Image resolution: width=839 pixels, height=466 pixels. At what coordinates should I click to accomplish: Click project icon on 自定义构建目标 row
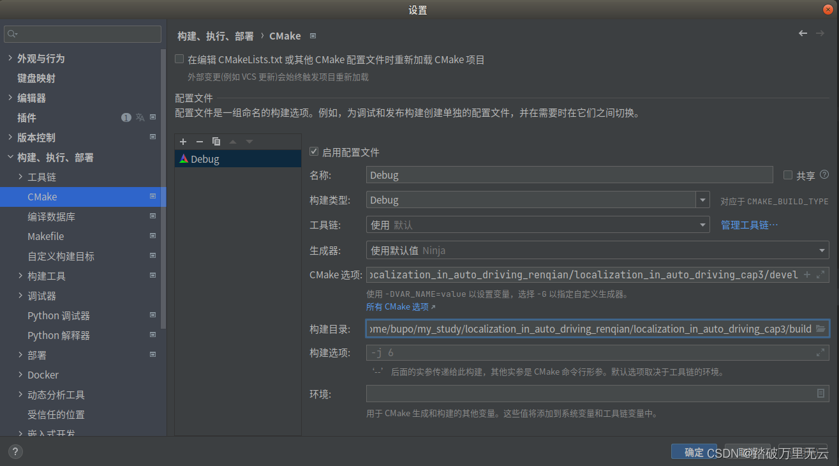[152, 256]
